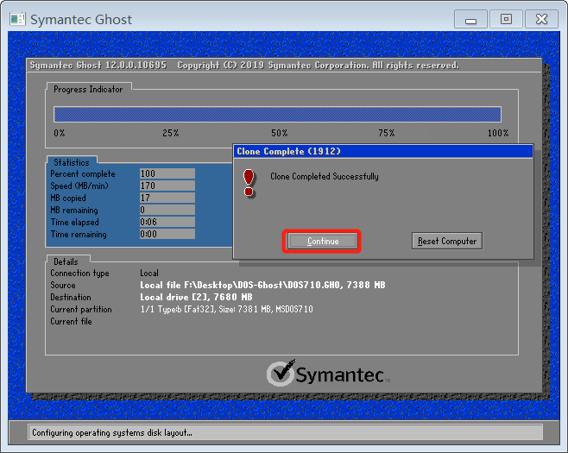Click the MB copied label
Image resolution: width=568 pixels, height=453 pixels.
click(x=68, y=198)
